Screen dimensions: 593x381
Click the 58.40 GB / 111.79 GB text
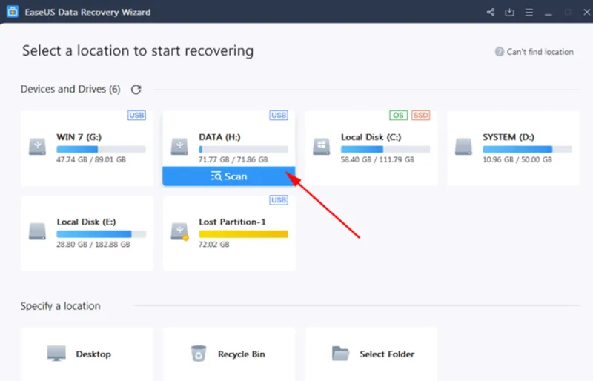[377, 159]
